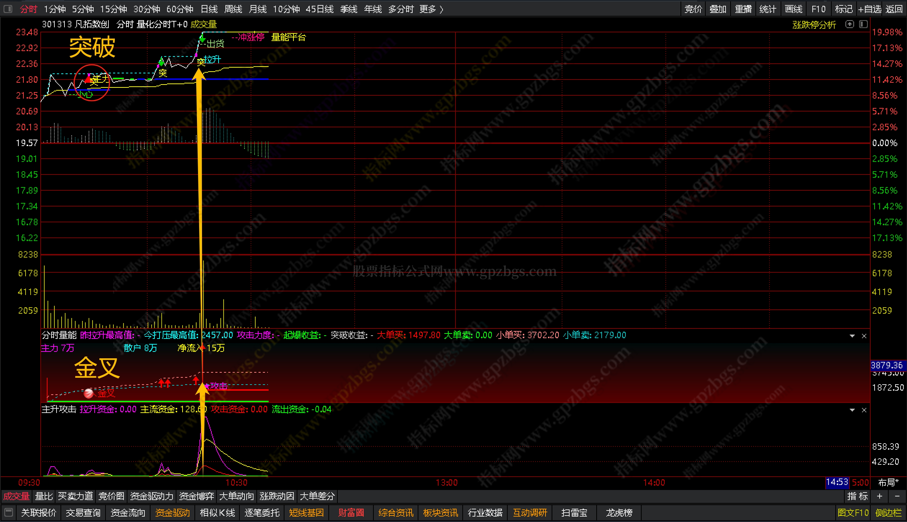Click the 重播 replay button
This screenshot has width=907, height=522.
pyautogui.click(x=744, y=9)
